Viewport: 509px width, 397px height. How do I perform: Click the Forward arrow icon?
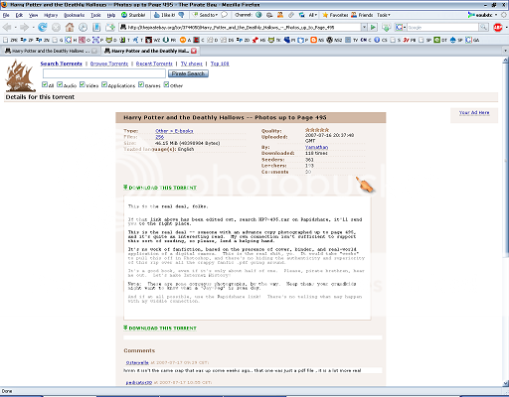click(x=24, y=27)
